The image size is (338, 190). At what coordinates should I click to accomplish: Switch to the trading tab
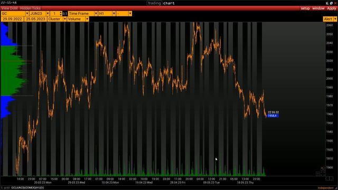[154, 3]
